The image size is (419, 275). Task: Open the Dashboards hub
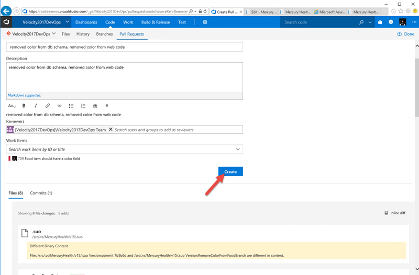(x=86, y=22)
